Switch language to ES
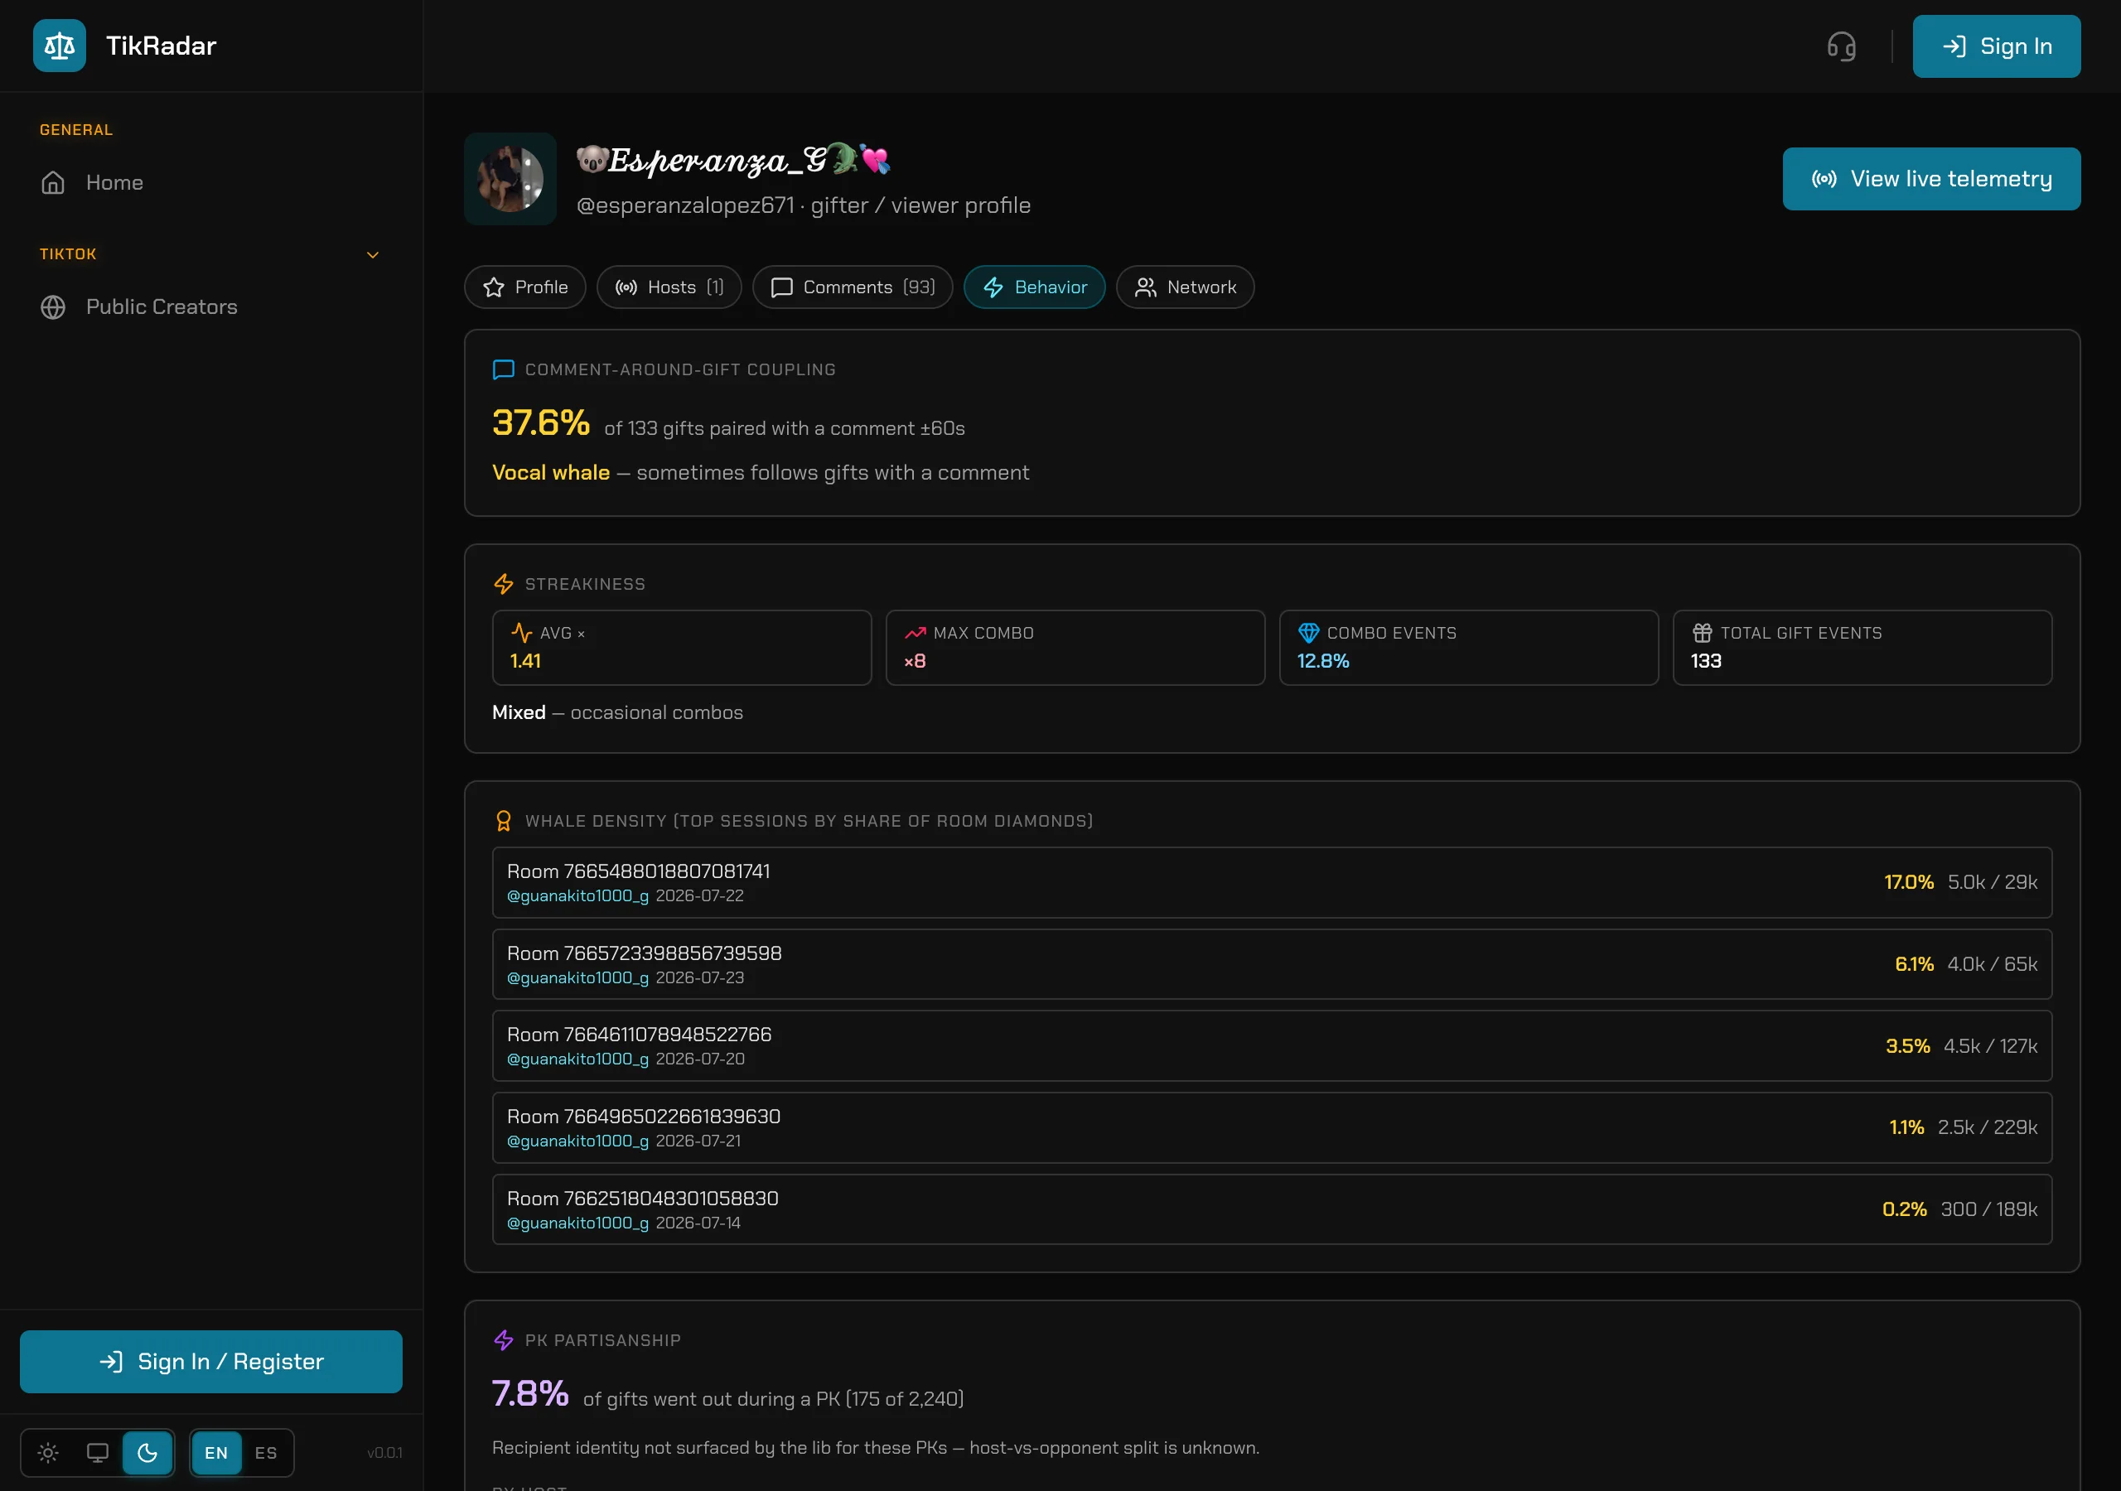The height and width of the screenshot is (1491, 2121). (x=266, y=1453)
